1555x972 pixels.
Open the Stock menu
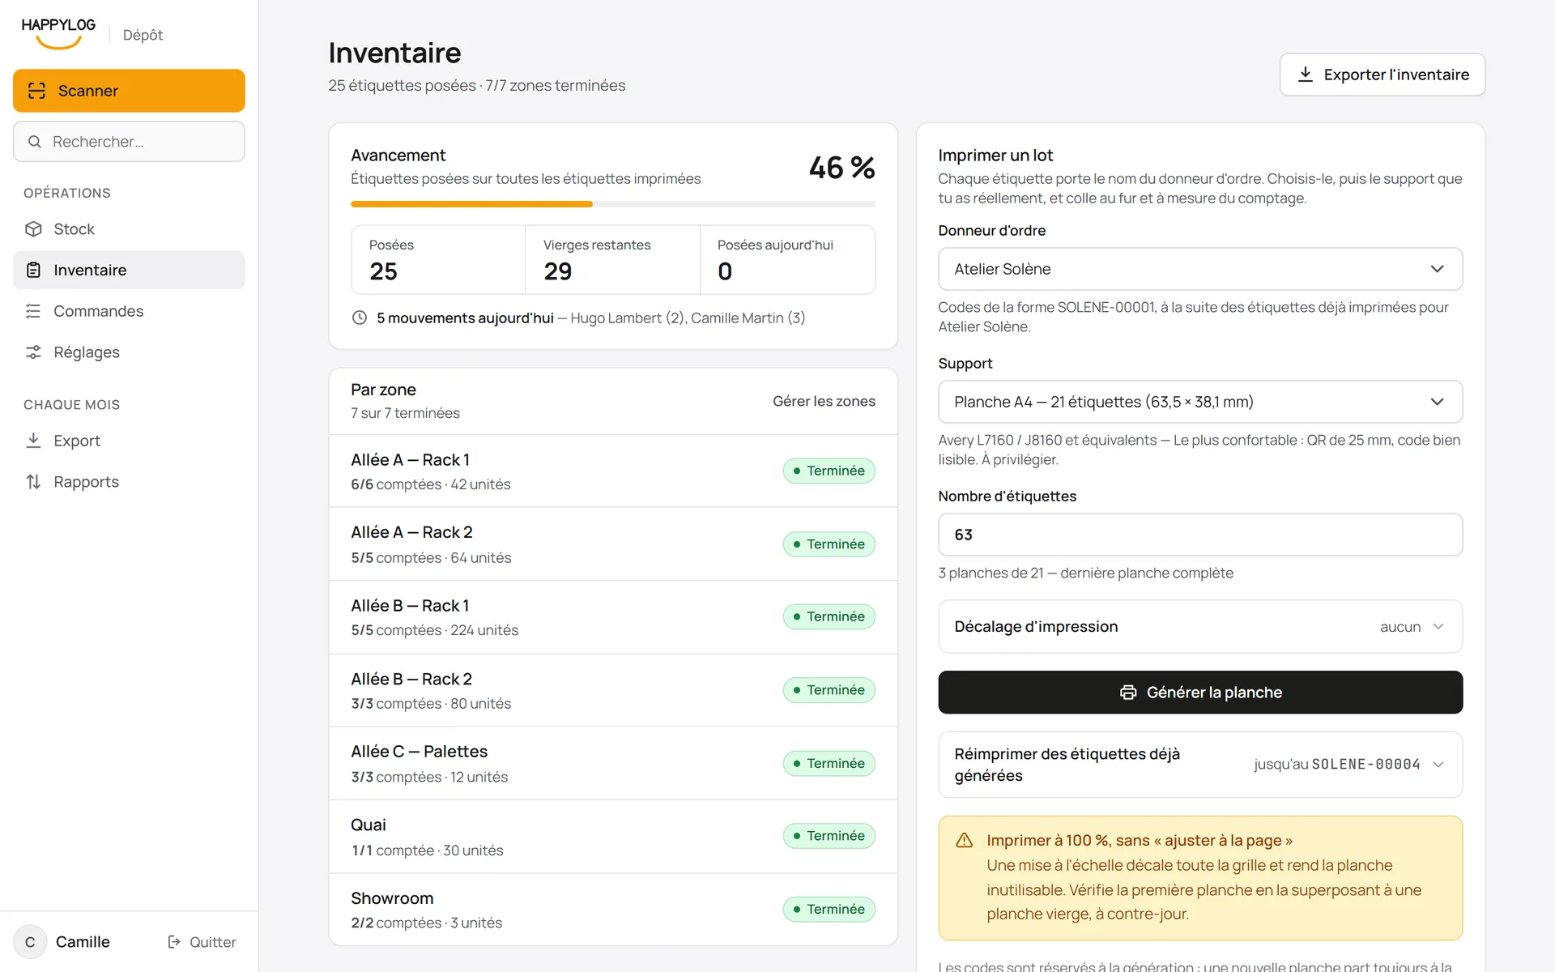pyautogui.click(x=129, y=229)
